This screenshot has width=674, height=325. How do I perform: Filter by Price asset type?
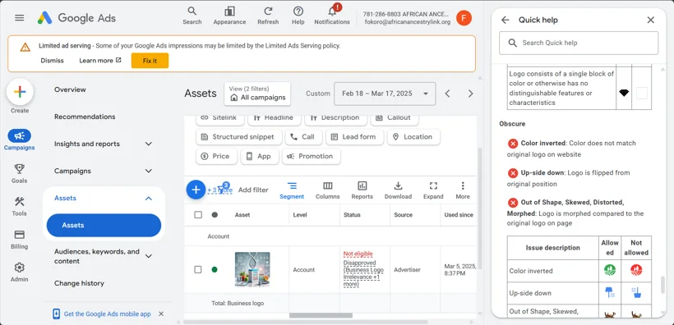216,156
